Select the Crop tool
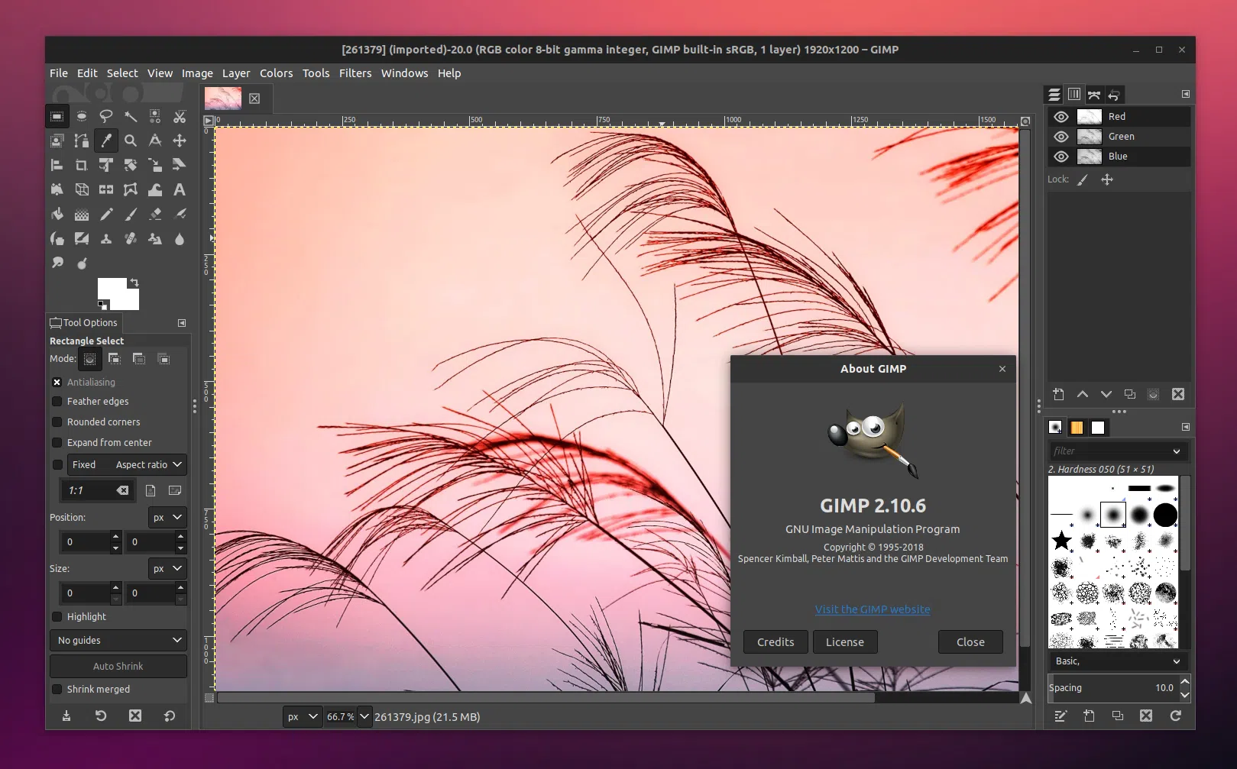 (82, 165)
